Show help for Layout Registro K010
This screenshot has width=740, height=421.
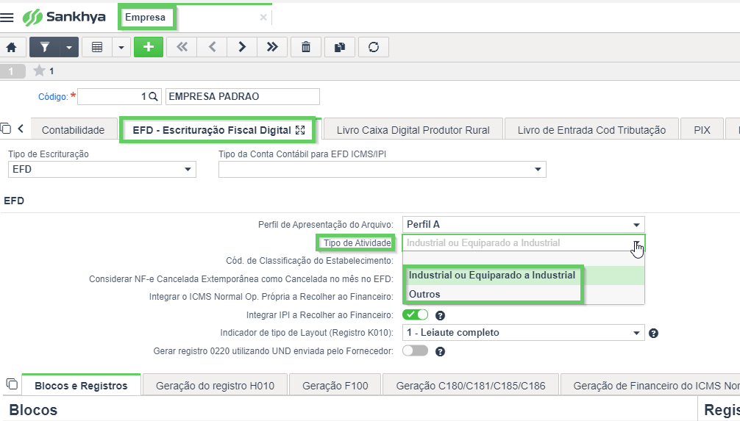[x=653, y=334]
